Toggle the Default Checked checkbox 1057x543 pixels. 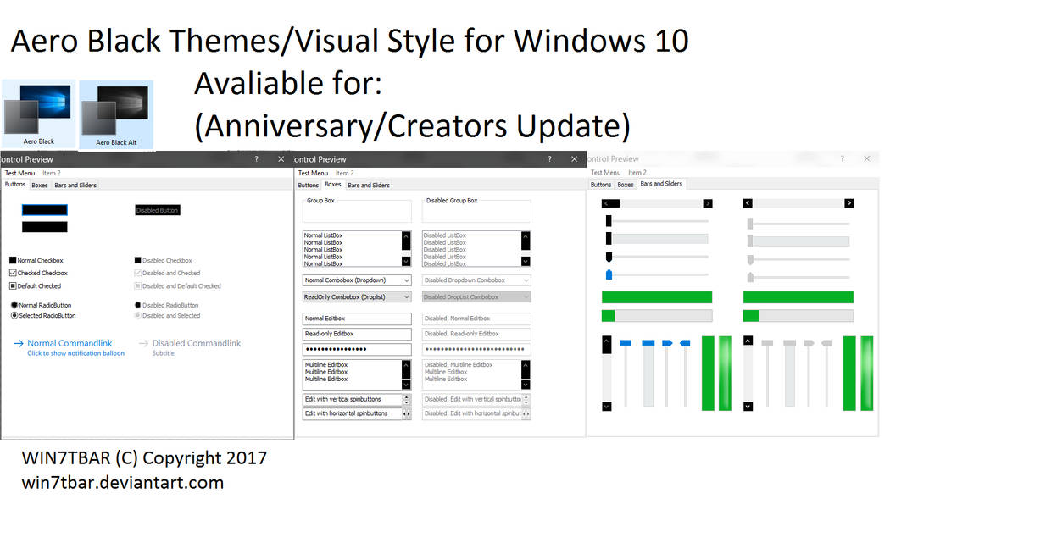13,286
